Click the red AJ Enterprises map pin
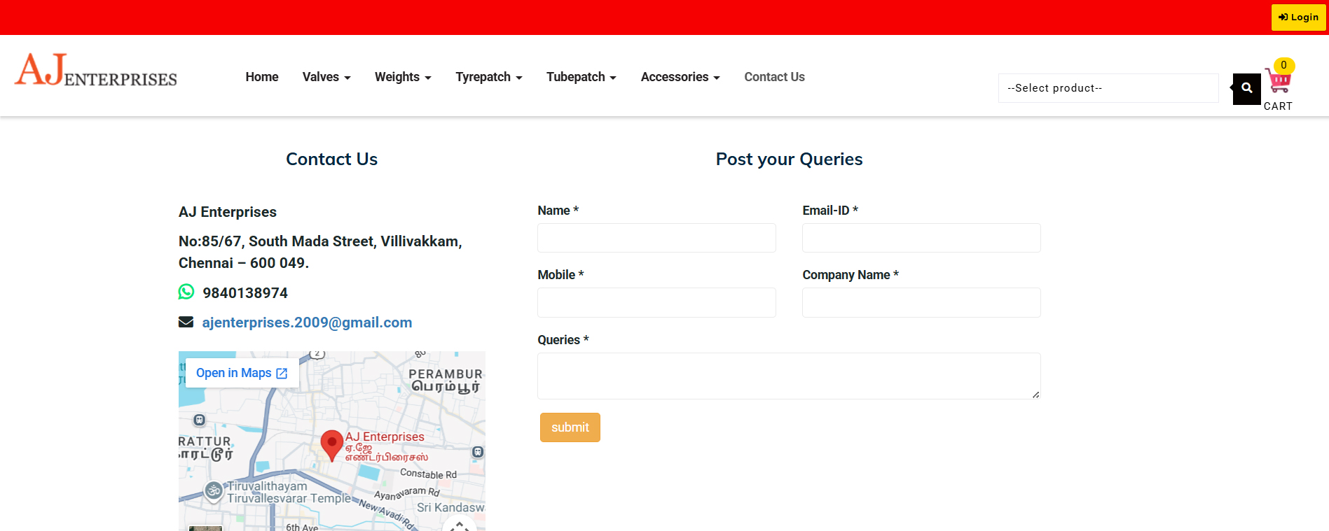 point(331,446)
